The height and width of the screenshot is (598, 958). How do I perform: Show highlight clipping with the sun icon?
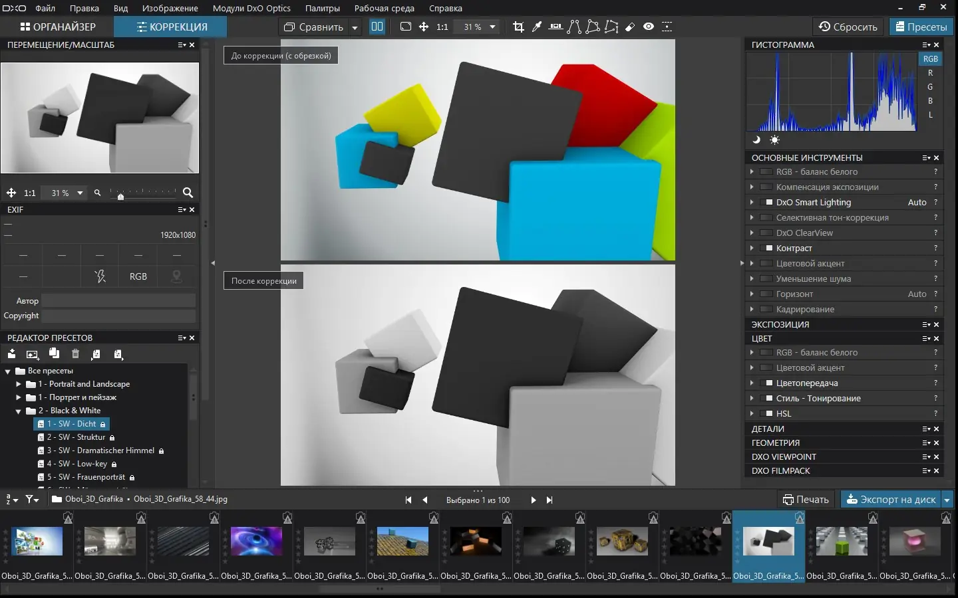(774, 140)
